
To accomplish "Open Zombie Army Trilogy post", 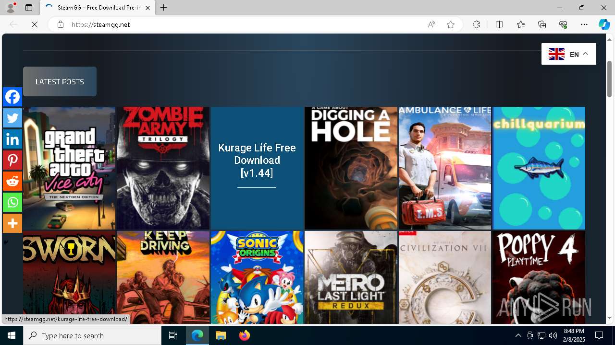I will click(x=163, y=168).
